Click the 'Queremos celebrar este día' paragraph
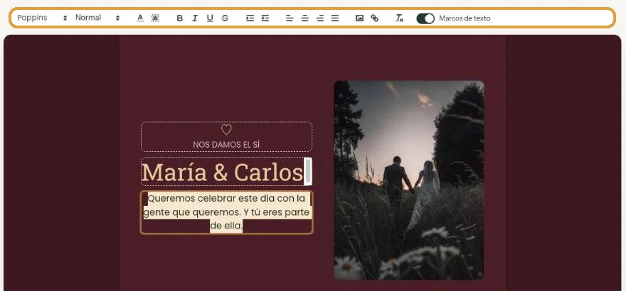The width and height of the screenshot is (626, 291). [226, 212]
